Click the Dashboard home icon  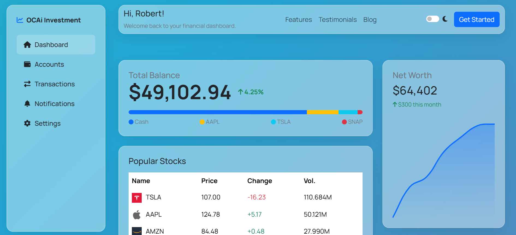click(x=27, y=45)
